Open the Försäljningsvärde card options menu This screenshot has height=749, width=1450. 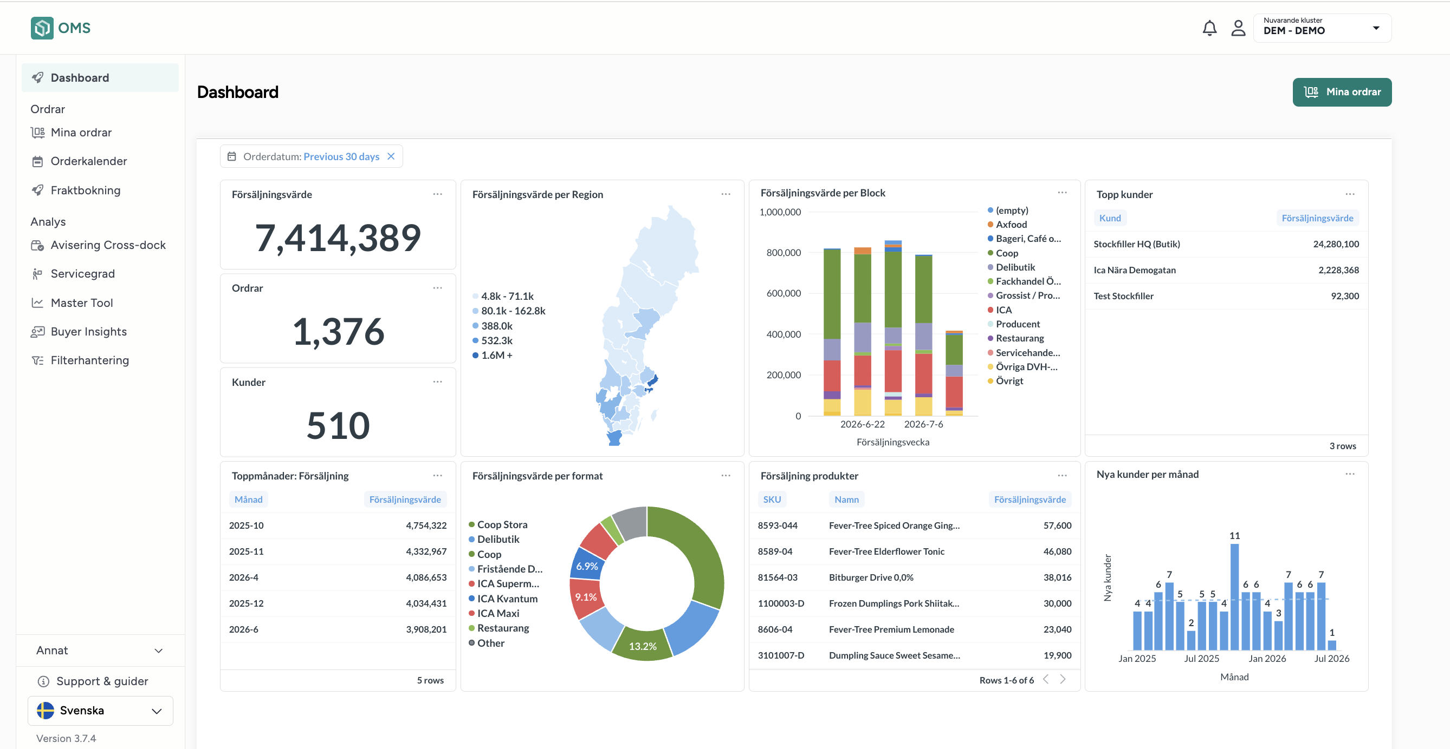coord(437,194)
